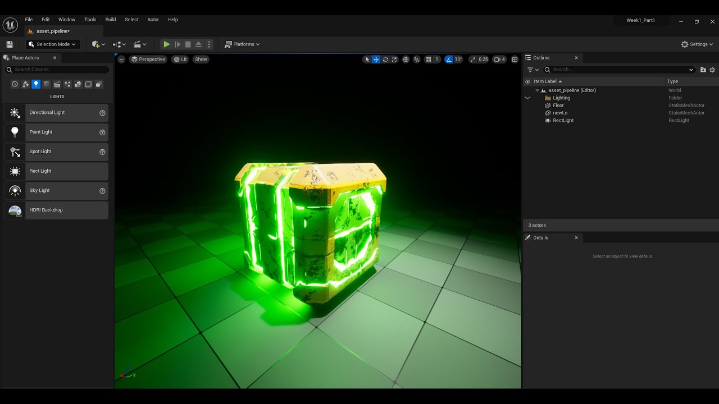Open the Perspective view mode dropdown
Viewport: 719px width, 404px height.
pyautogui.click(x=148, y=59)
